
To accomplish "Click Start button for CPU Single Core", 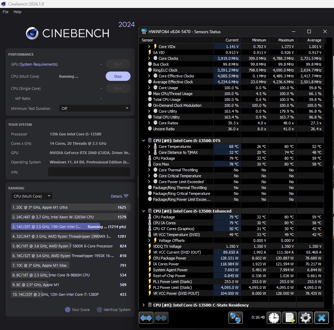I will (x=118, y=88).
